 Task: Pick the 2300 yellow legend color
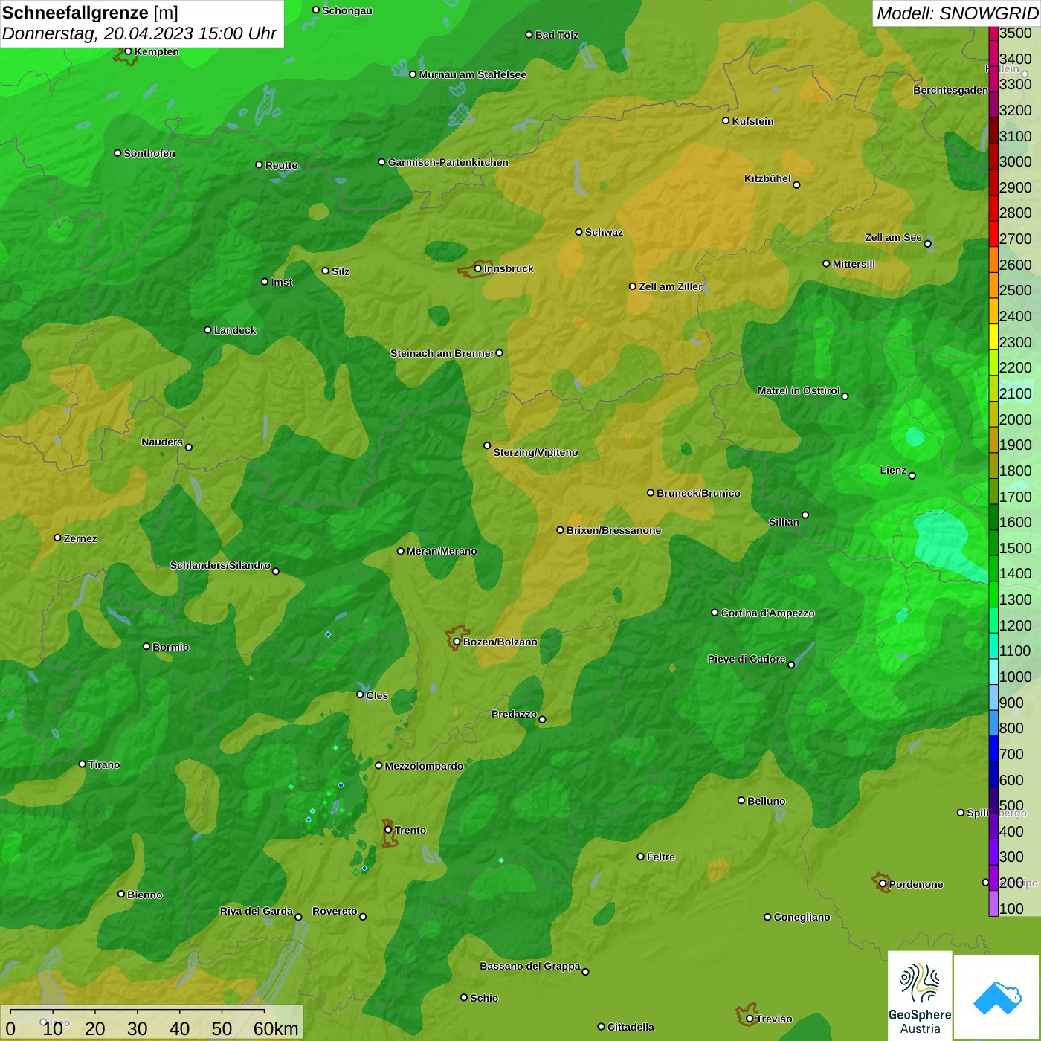[x=993, y=336]
